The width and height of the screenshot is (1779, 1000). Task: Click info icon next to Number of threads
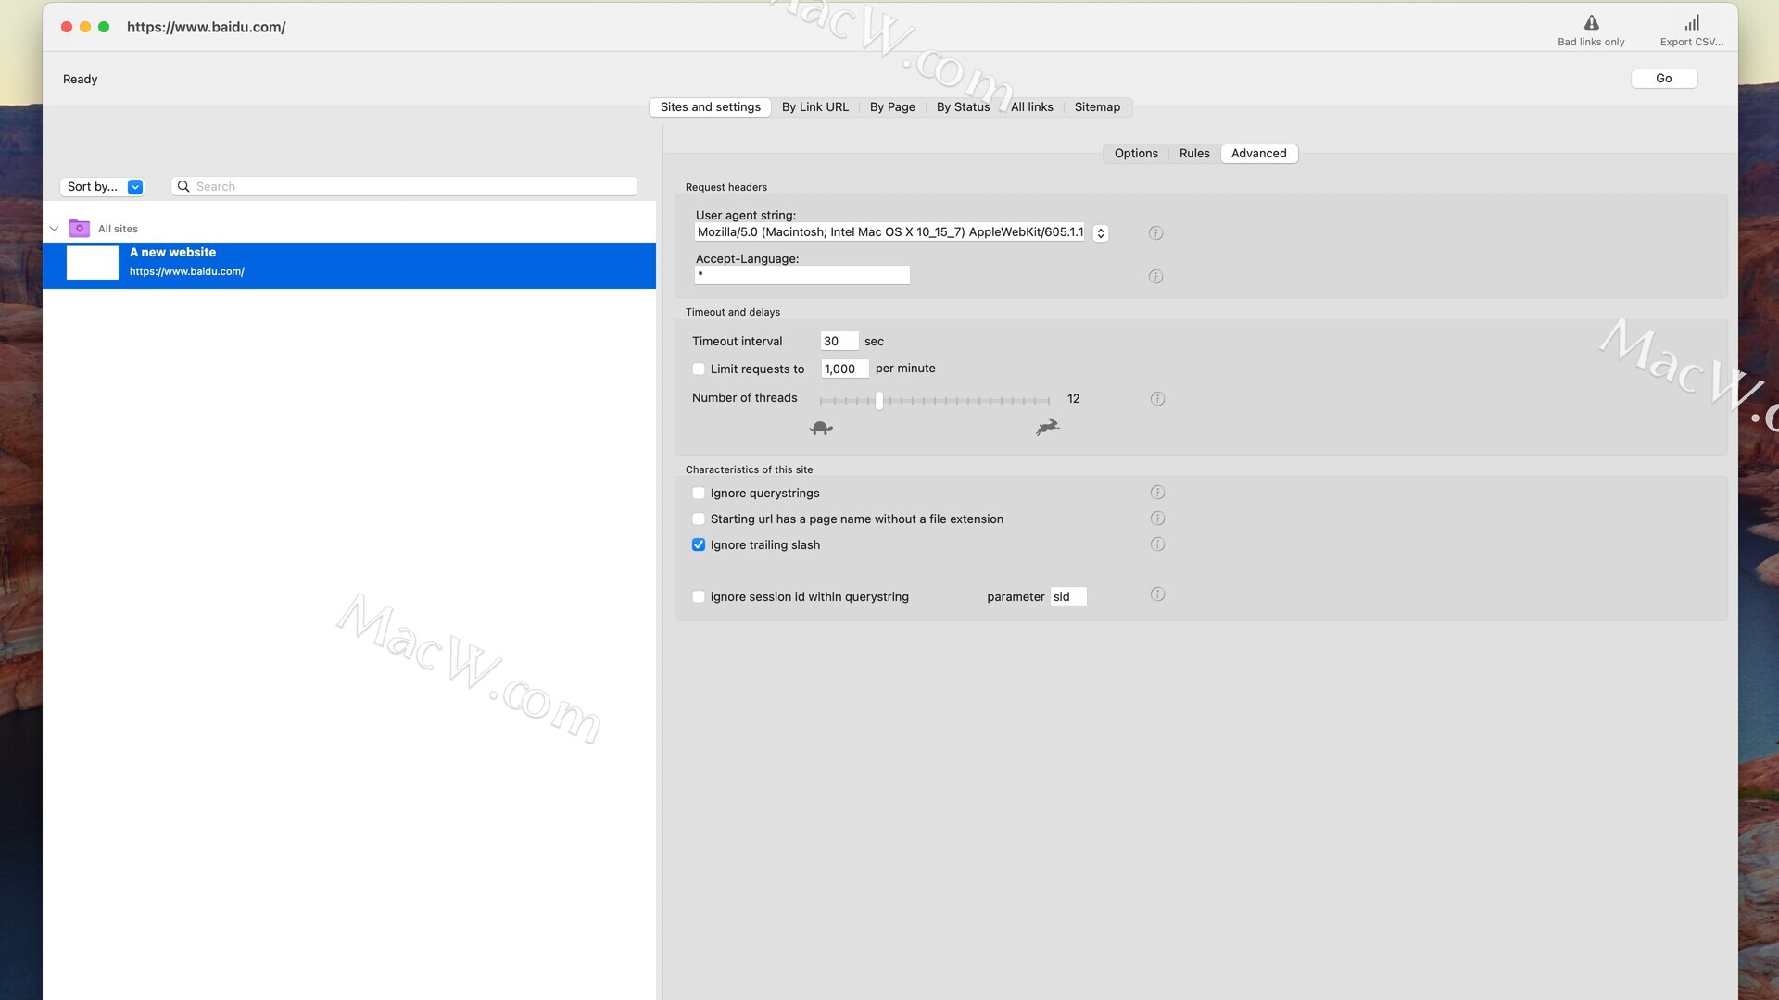click(1157, 399)
